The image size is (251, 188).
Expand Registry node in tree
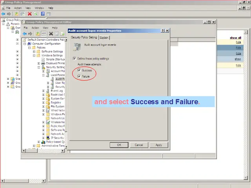pos(44,103)
